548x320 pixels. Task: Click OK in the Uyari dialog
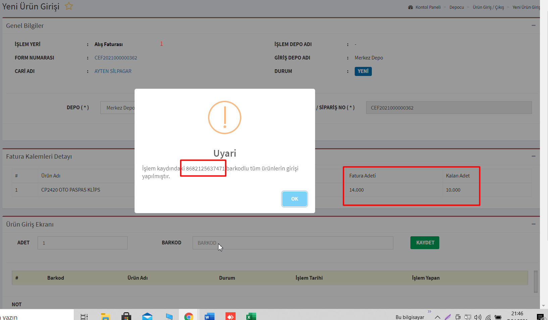point(294,199)
